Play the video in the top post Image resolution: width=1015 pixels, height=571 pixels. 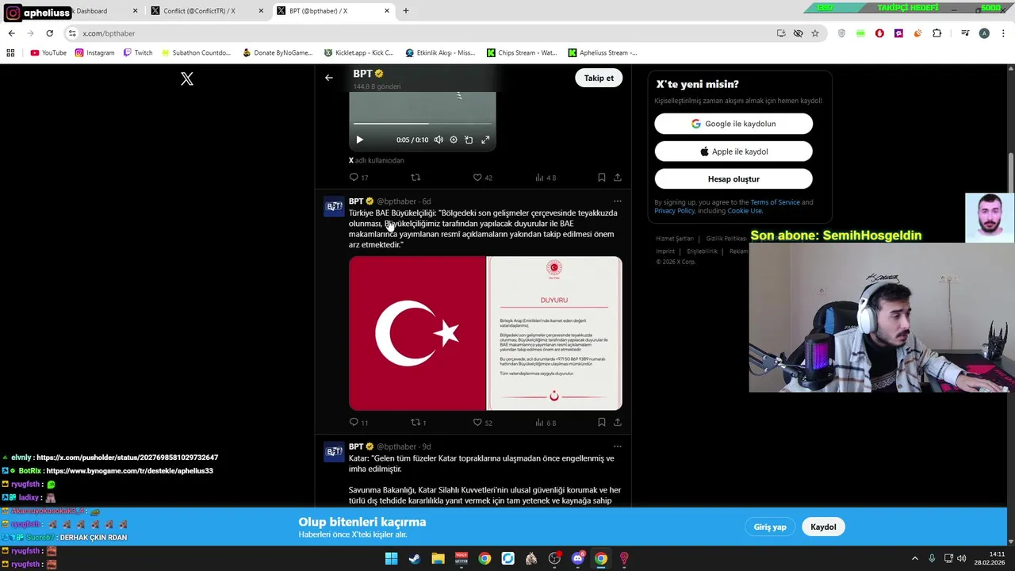[359, 140]
